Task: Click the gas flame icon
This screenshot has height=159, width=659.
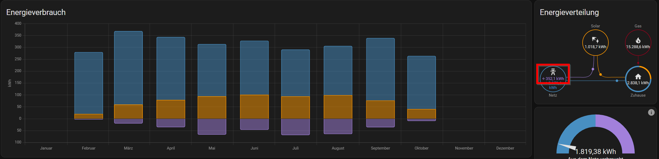Action: (x=638, y=40)
